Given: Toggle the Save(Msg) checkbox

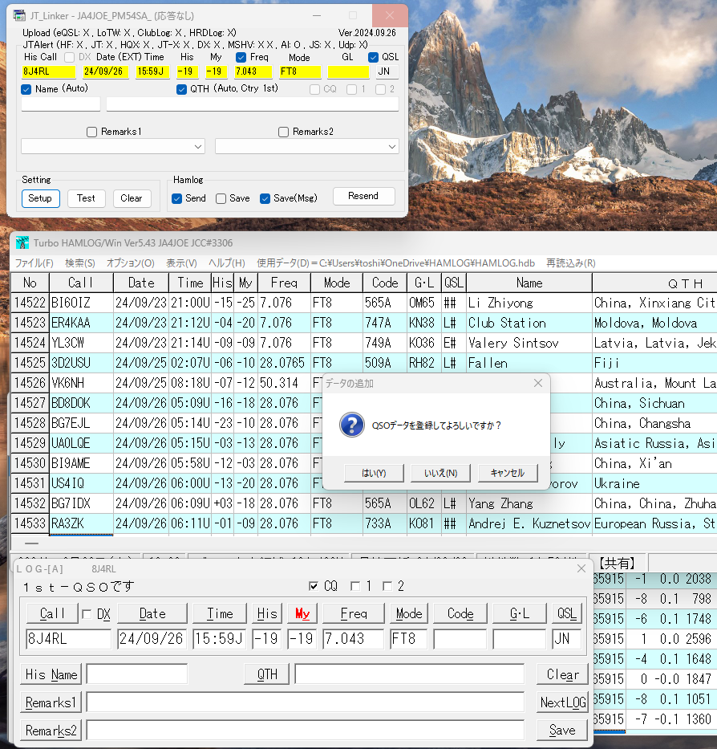Looking at the screenshot, I should [x=265, y=199].
